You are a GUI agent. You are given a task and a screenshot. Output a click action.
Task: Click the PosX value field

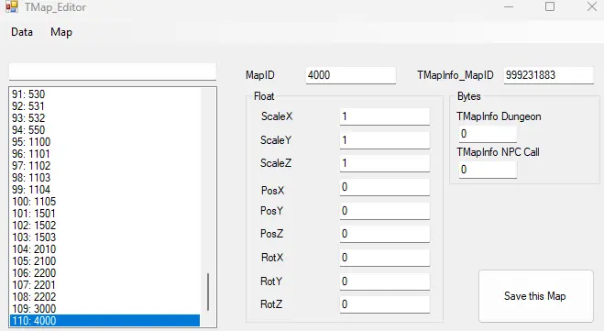(384, 187)
